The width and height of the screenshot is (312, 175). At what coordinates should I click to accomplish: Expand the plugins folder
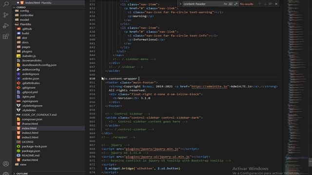pyautogui.click(x=27, y=52)
